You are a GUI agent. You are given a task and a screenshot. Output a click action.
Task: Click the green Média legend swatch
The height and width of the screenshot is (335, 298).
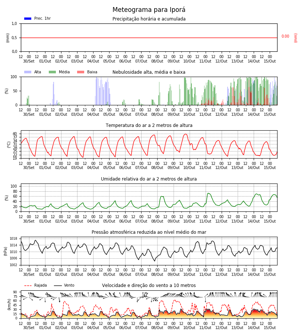point(53,72)
